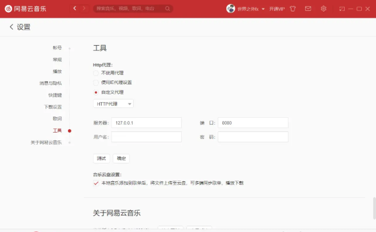The image size is (376, 232).
Task: Select 使用IE代理设置 radio option
Action: [x=96, y=82]
